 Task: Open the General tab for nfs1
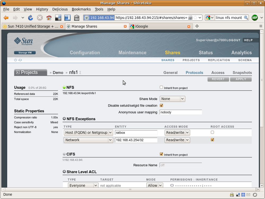(170, 73)
